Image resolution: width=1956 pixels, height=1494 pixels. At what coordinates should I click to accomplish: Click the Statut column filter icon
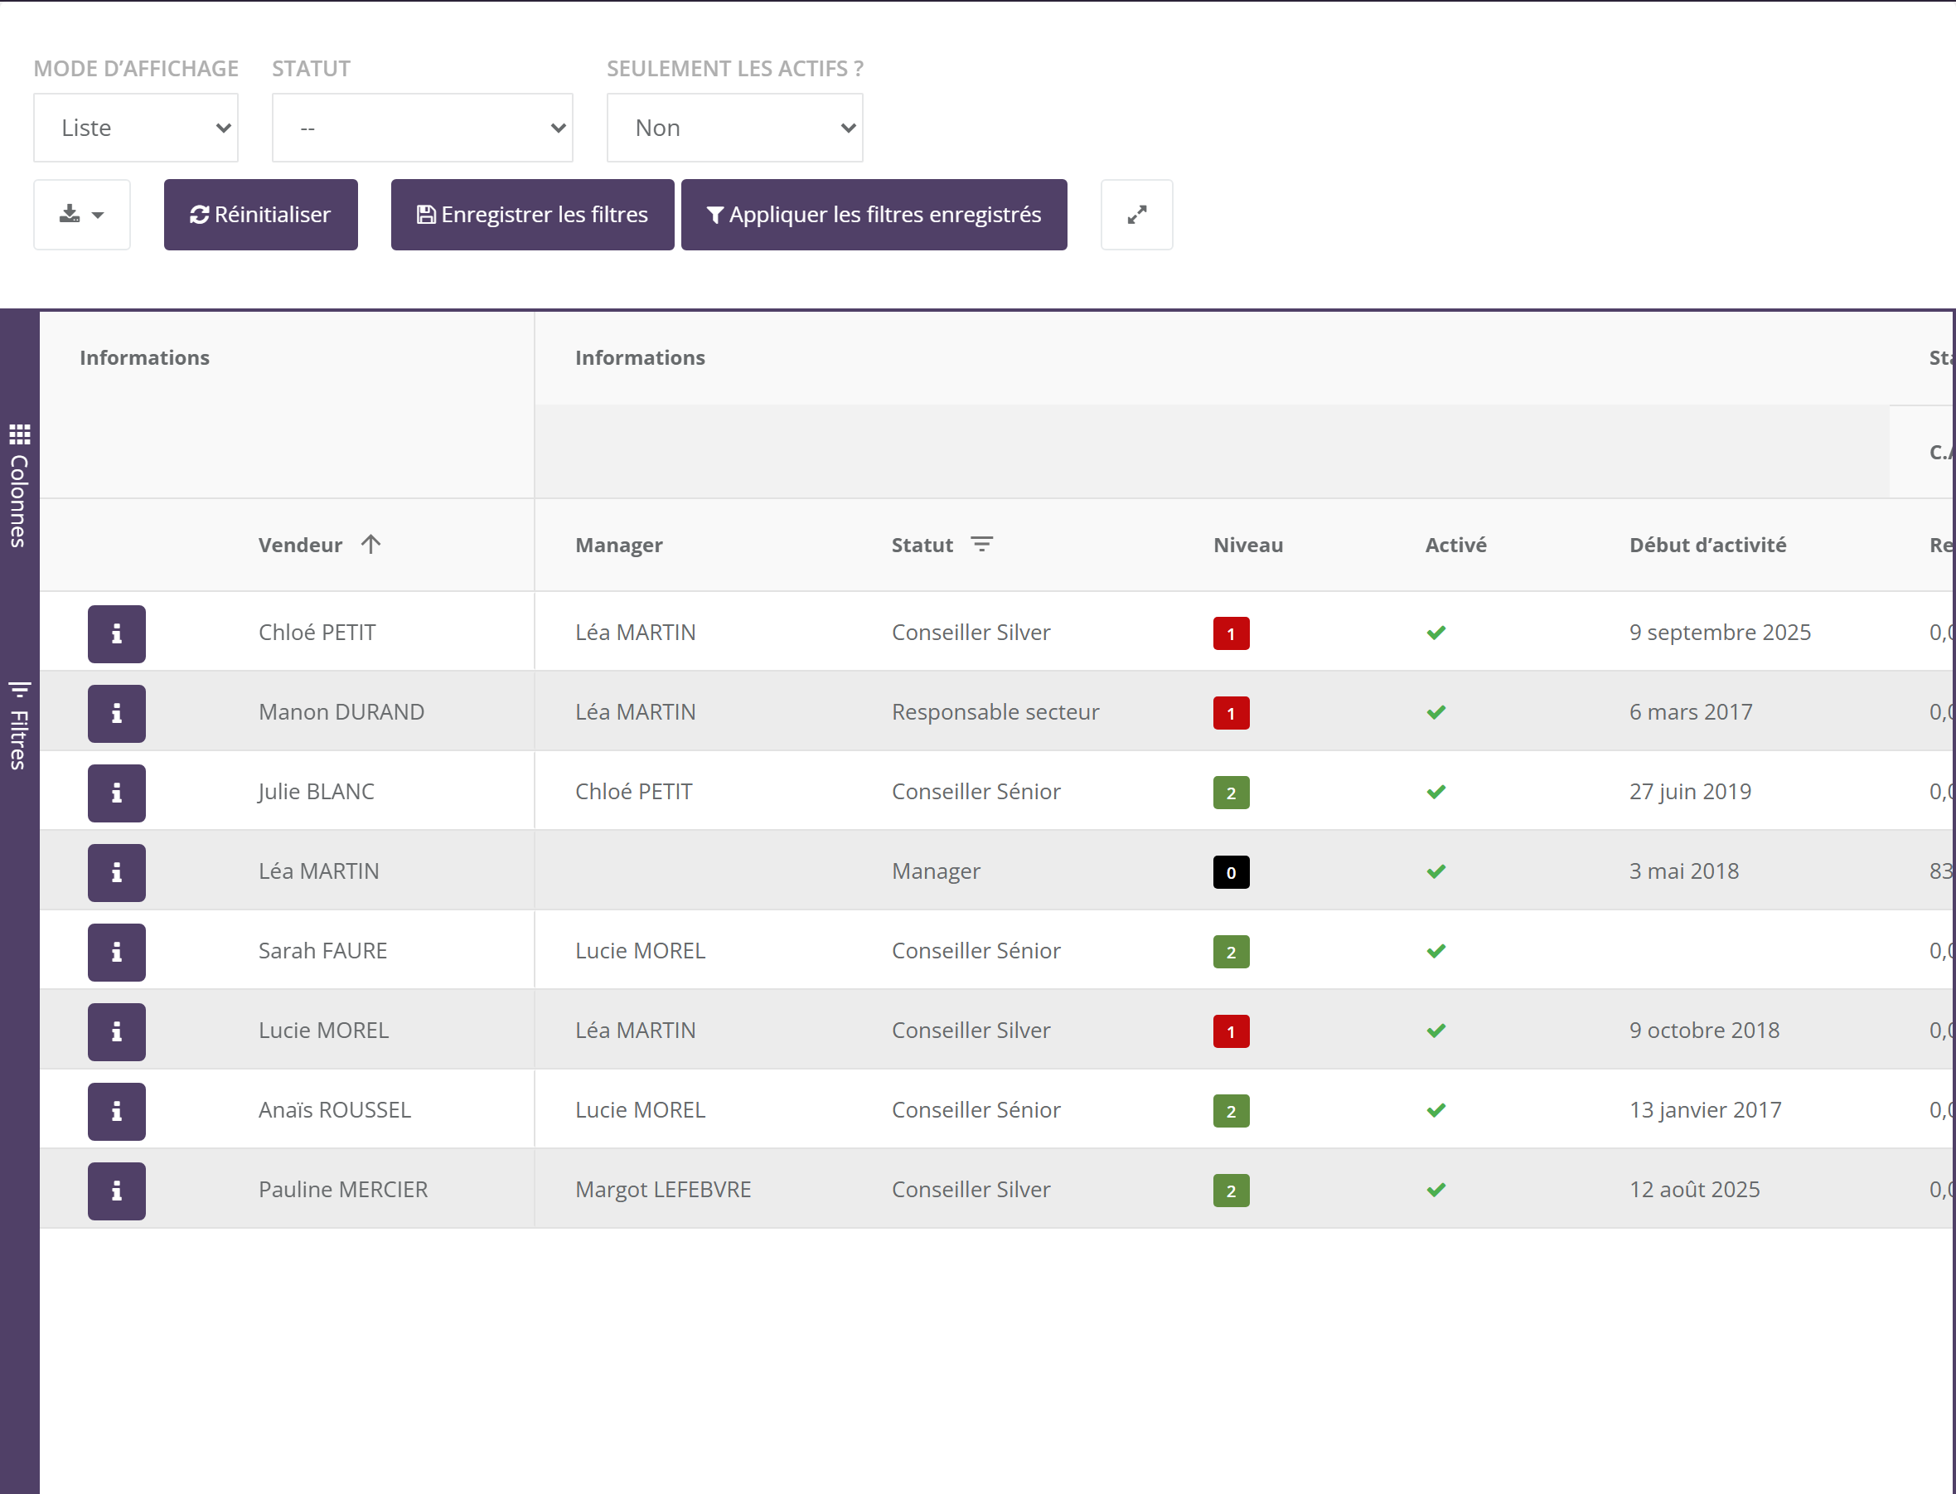pyautogui.click(x=981, y=544)
